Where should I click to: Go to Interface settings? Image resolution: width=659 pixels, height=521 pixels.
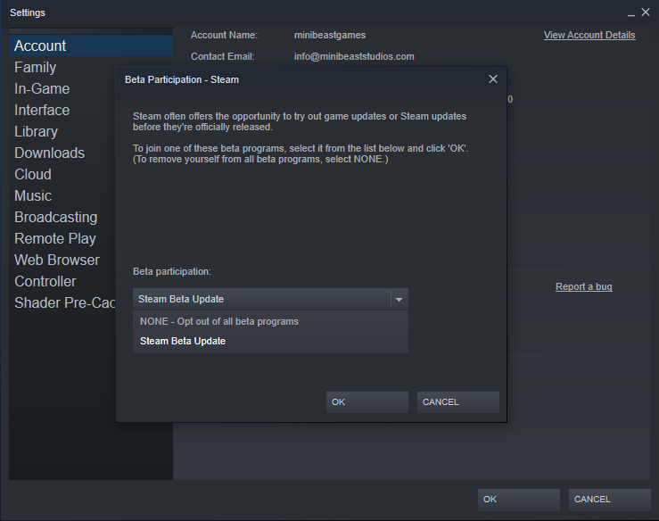(42, 110)
